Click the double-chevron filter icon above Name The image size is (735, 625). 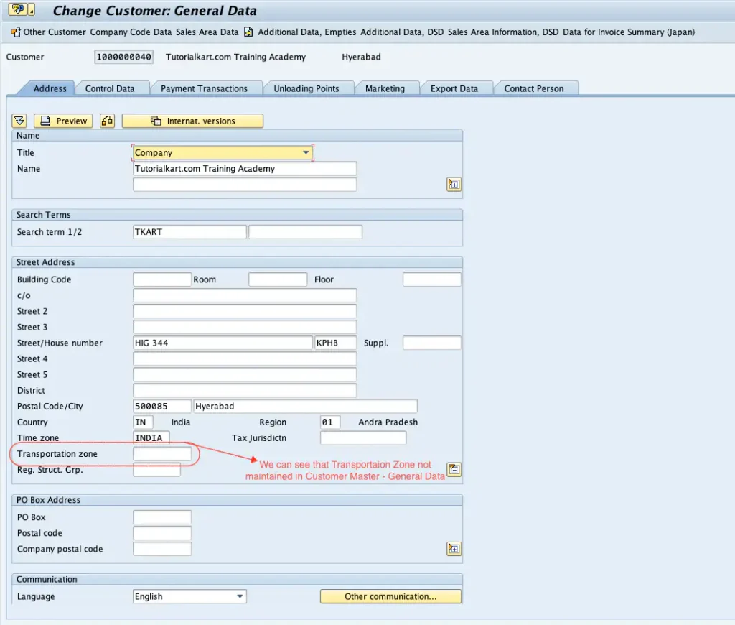pyautogui.click(x=19, y=121)
